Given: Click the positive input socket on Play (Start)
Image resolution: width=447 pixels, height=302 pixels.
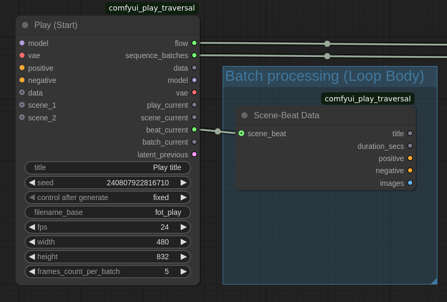Looking at the screenshot, I should (x=22, y=68).
